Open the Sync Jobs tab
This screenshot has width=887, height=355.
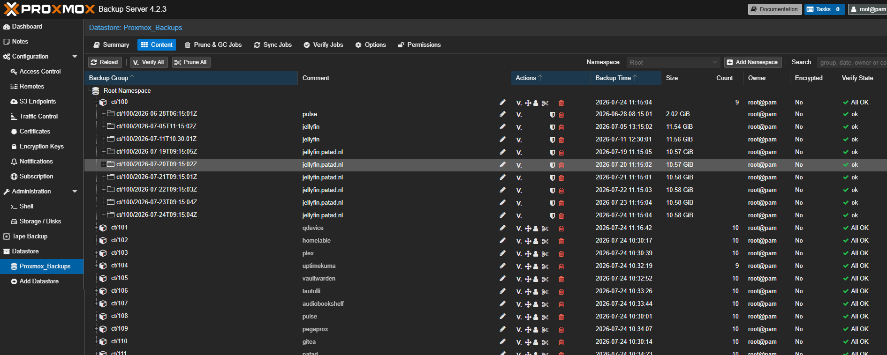[273, 45]
